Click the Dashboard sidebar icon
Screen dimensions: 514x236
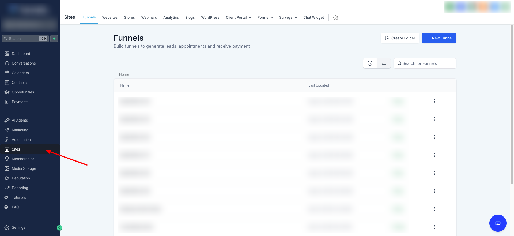click(x=7, y=54)
